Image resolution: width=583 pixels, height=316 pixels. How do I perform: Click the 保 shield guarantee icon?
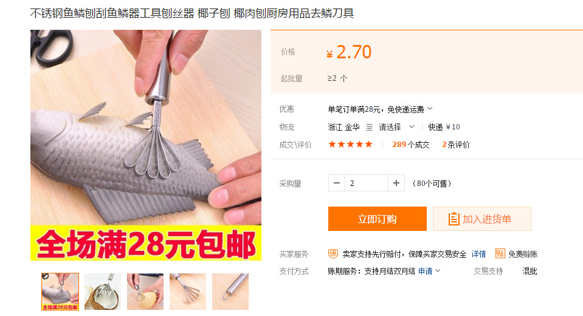(x=333, y=254)
